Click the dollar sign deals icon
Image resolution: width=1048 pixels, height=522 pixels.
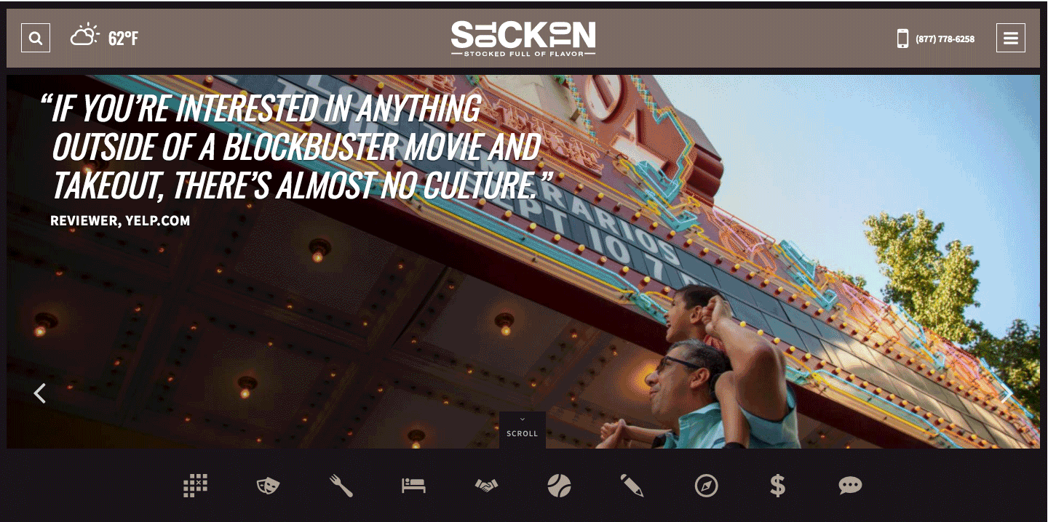click(x=778, y=486)
